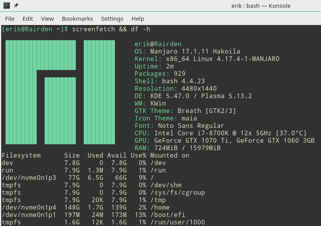Click the Font value 'Noto Sans Regular'
321x226 pixels.
pyautogui.click(x=191, y=126)
